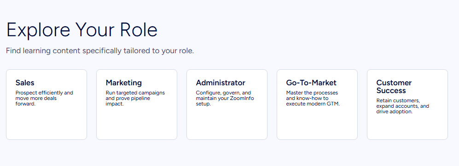
Task: Click blank lower area of Customer Success card
Action: point(407,128)
